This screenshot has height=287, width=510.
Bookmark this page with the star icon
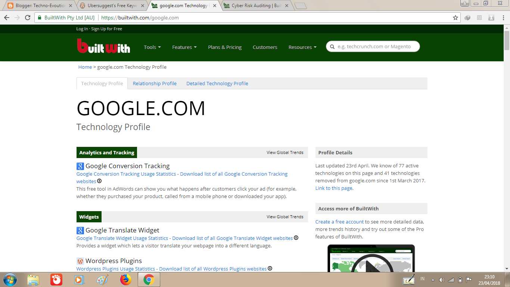[x=455, y=18]
